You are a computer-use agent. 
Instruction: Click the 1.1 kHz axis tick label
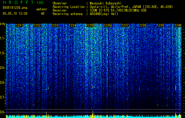[x=2, y=38]
